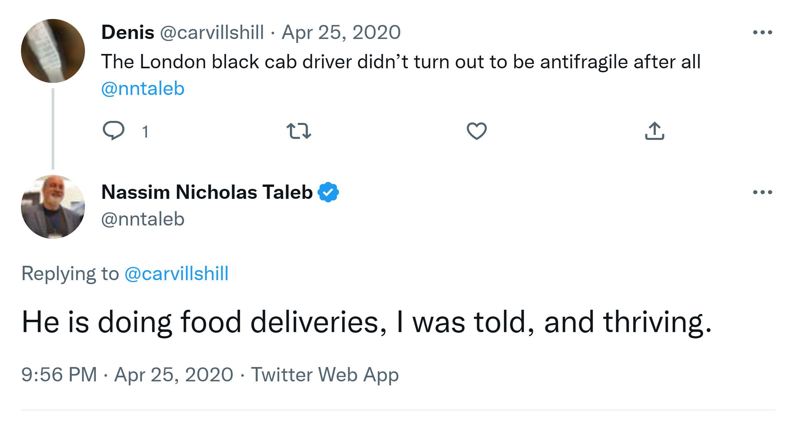Open Denis's profile picture
This screenshot has height=424, width=789.
click(x=53, y=51)
